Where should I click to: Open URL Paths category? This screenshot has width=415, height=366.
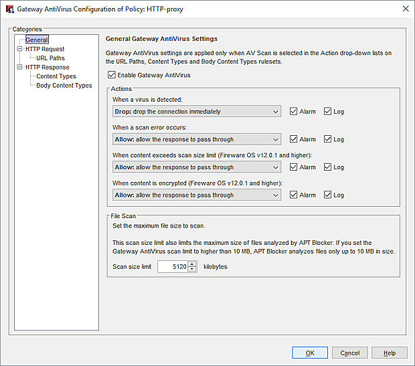(x=50, y=58)
